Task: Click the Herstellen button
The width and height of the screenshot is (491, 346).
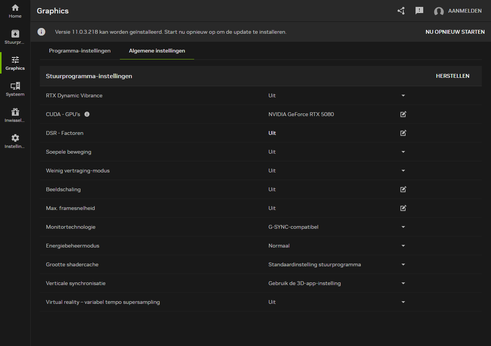Action: (x=452, y=76)
